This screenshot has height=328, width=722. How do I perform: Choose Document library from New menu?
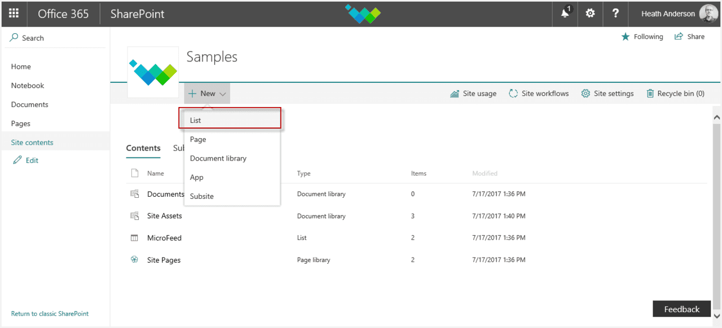point(232,158)
